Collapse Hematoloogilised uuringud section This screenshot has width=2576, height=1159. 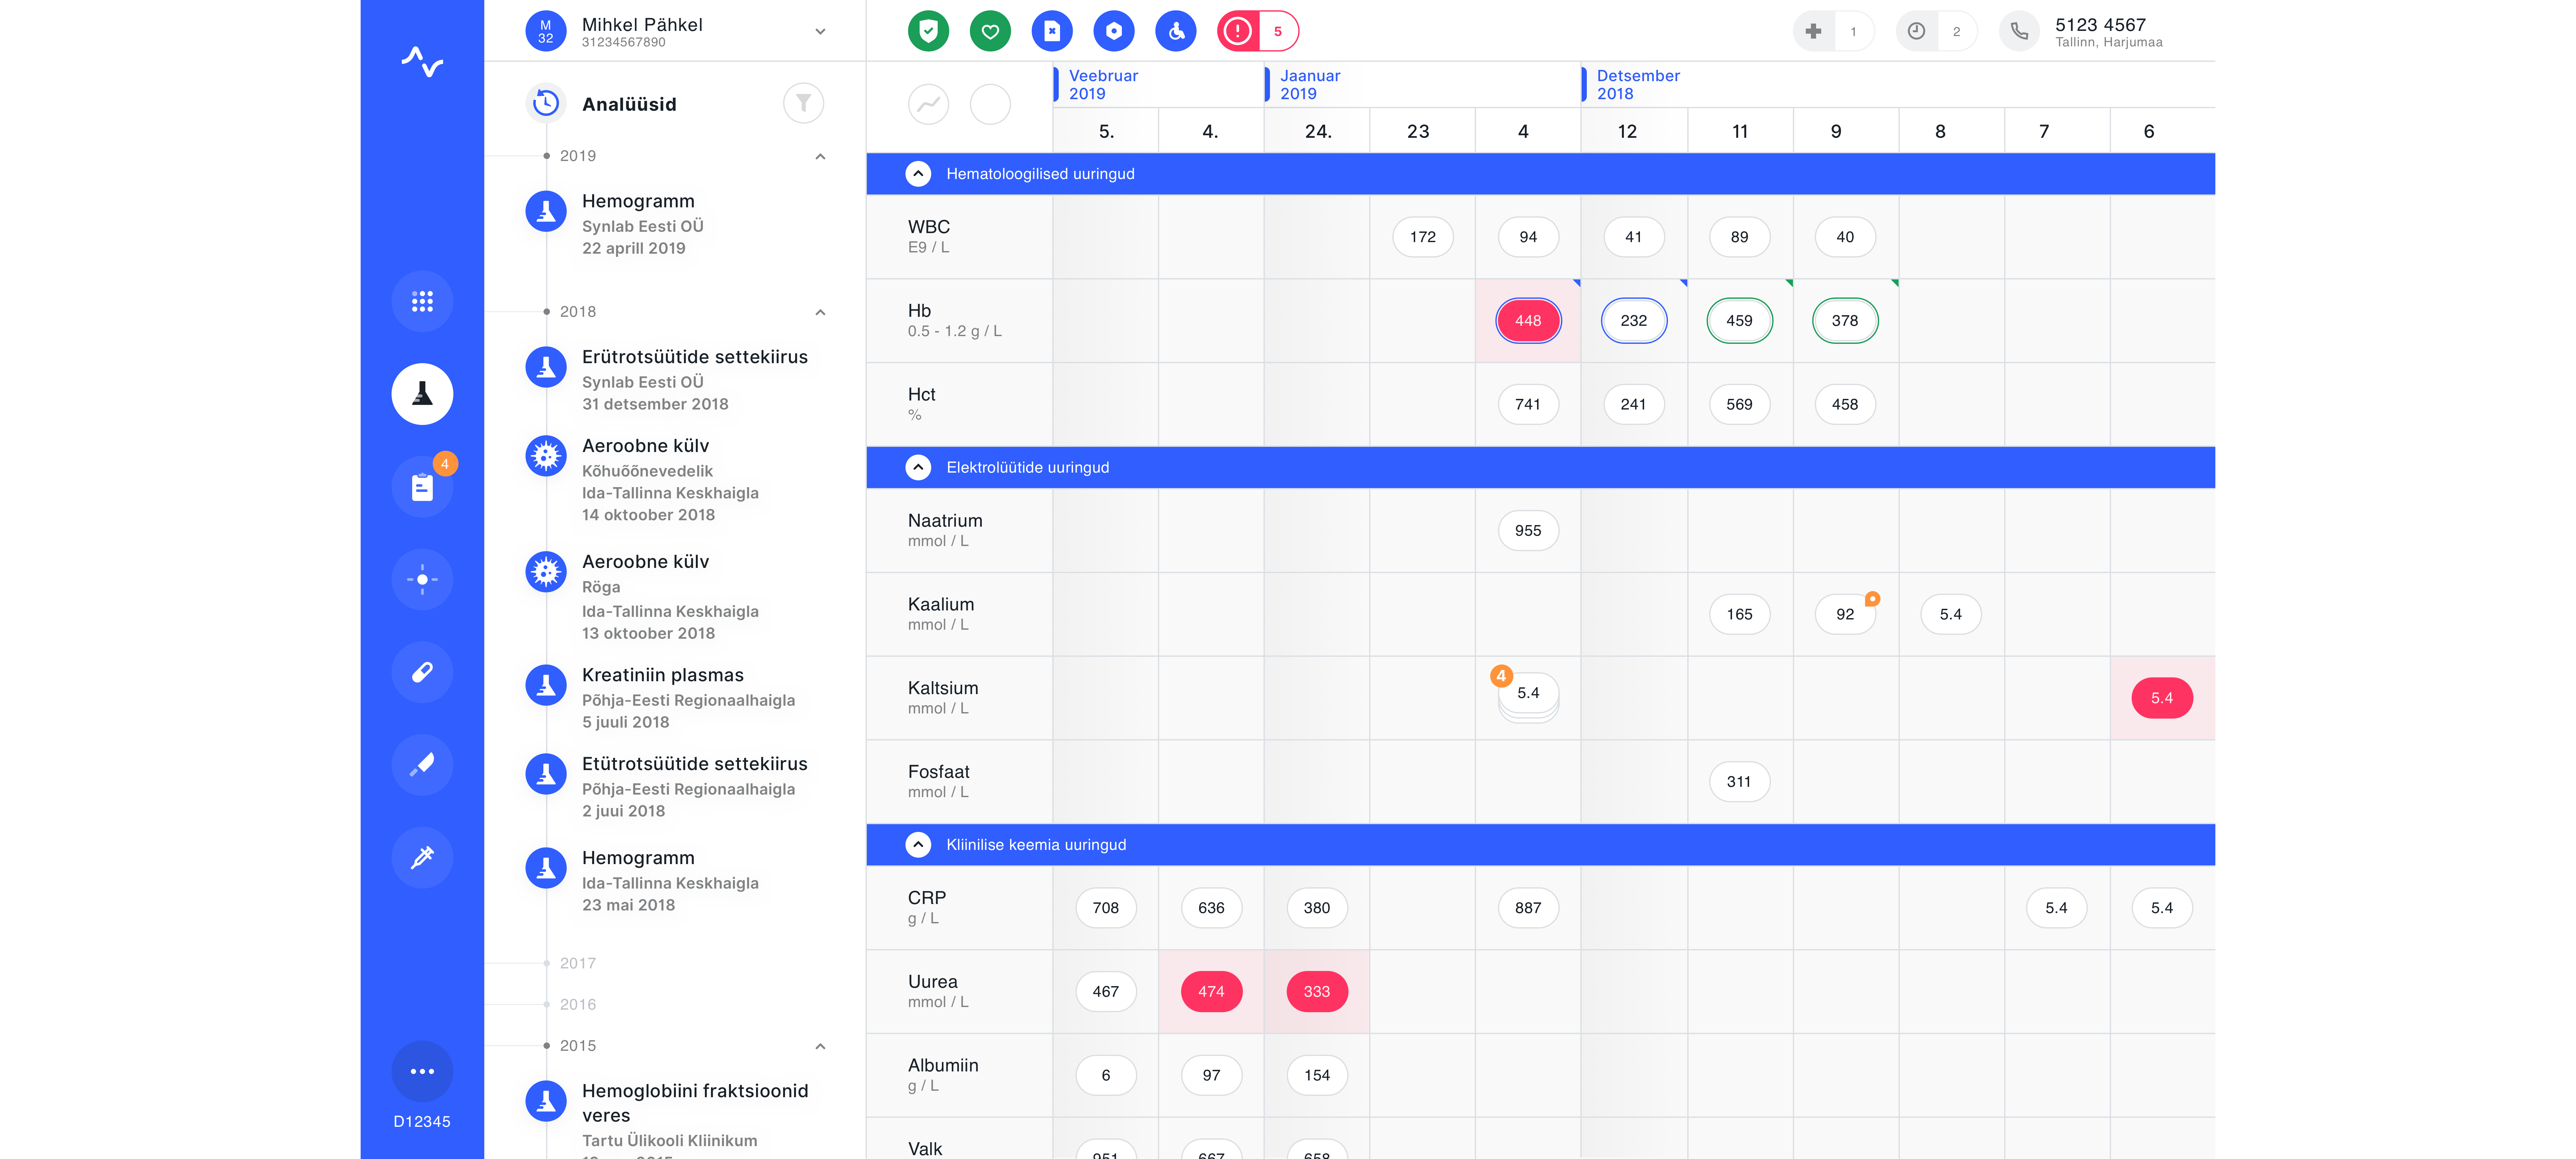point(918,174)
